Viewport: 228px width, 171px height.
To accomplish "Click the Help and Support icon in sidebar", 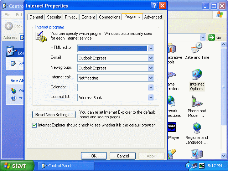I will click(14, 98).
